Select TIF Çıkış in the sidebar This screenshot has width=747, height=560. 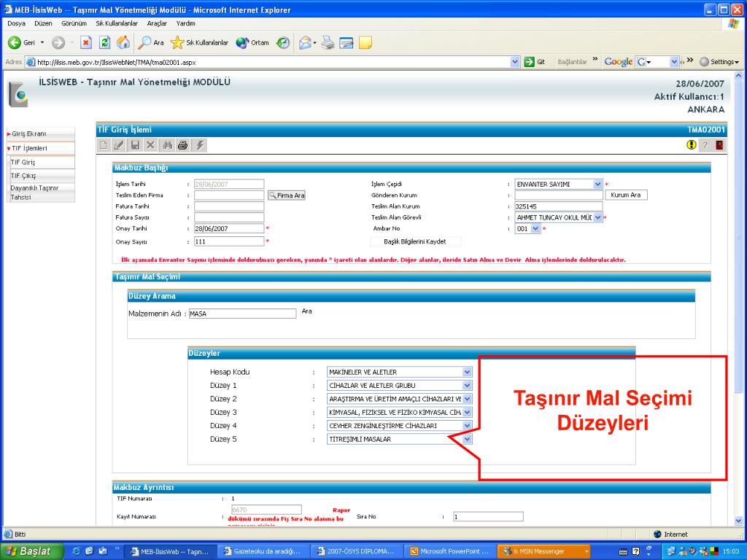pyautogui.click(x=23, y=176)
